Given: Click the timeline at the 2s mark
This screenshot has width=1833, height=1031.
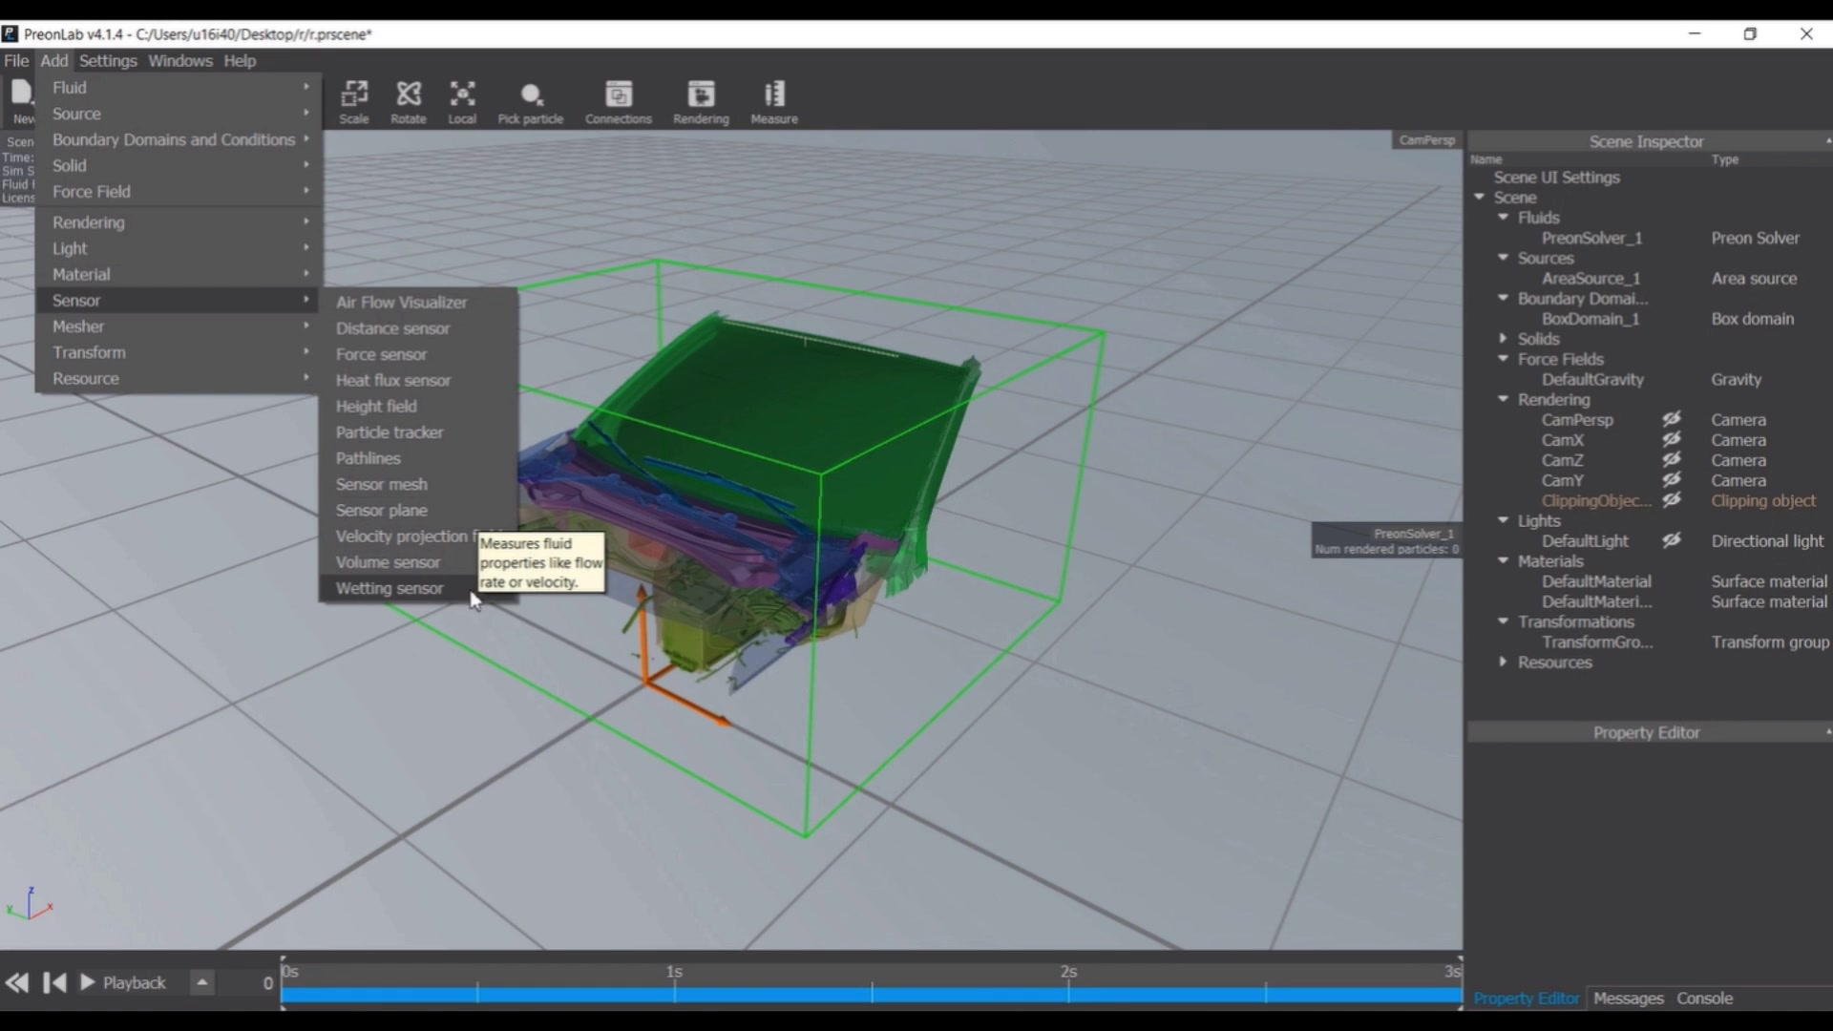Looking at the screenshot, I should [x=1068, y=993].
